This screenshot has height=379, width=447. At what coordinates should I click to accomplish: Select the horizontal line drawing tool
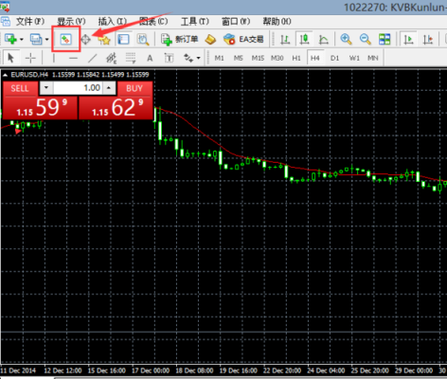point(73,58)
